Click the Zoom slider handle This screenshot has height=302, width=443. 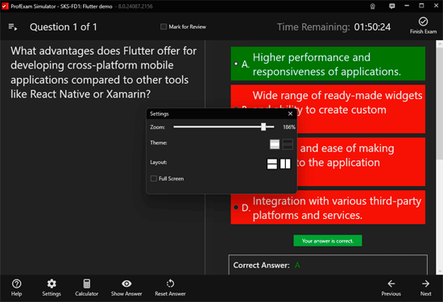[263, 126]
